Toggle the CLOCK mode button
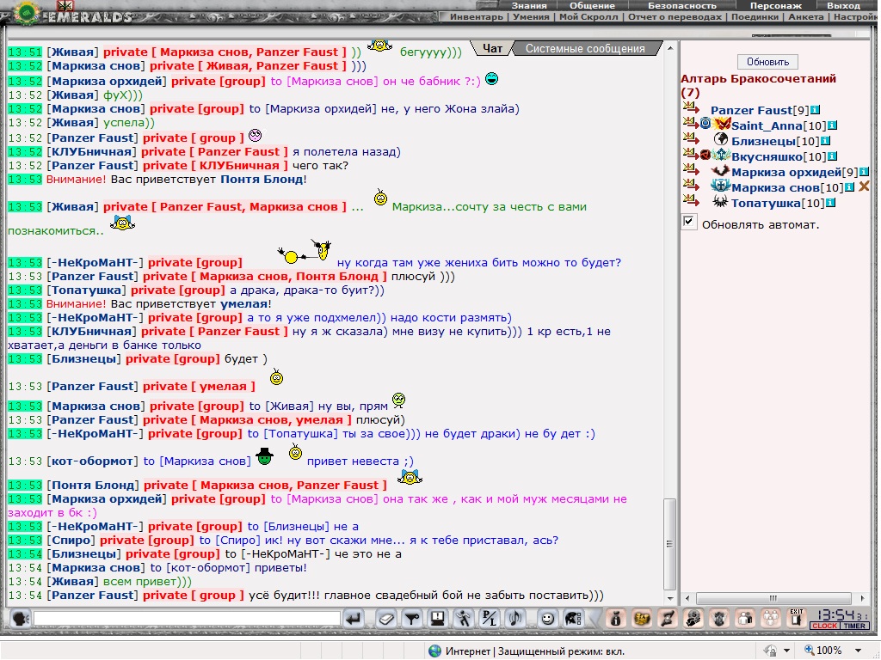Viewport: 881px width, 660px height. click(824, 626)
